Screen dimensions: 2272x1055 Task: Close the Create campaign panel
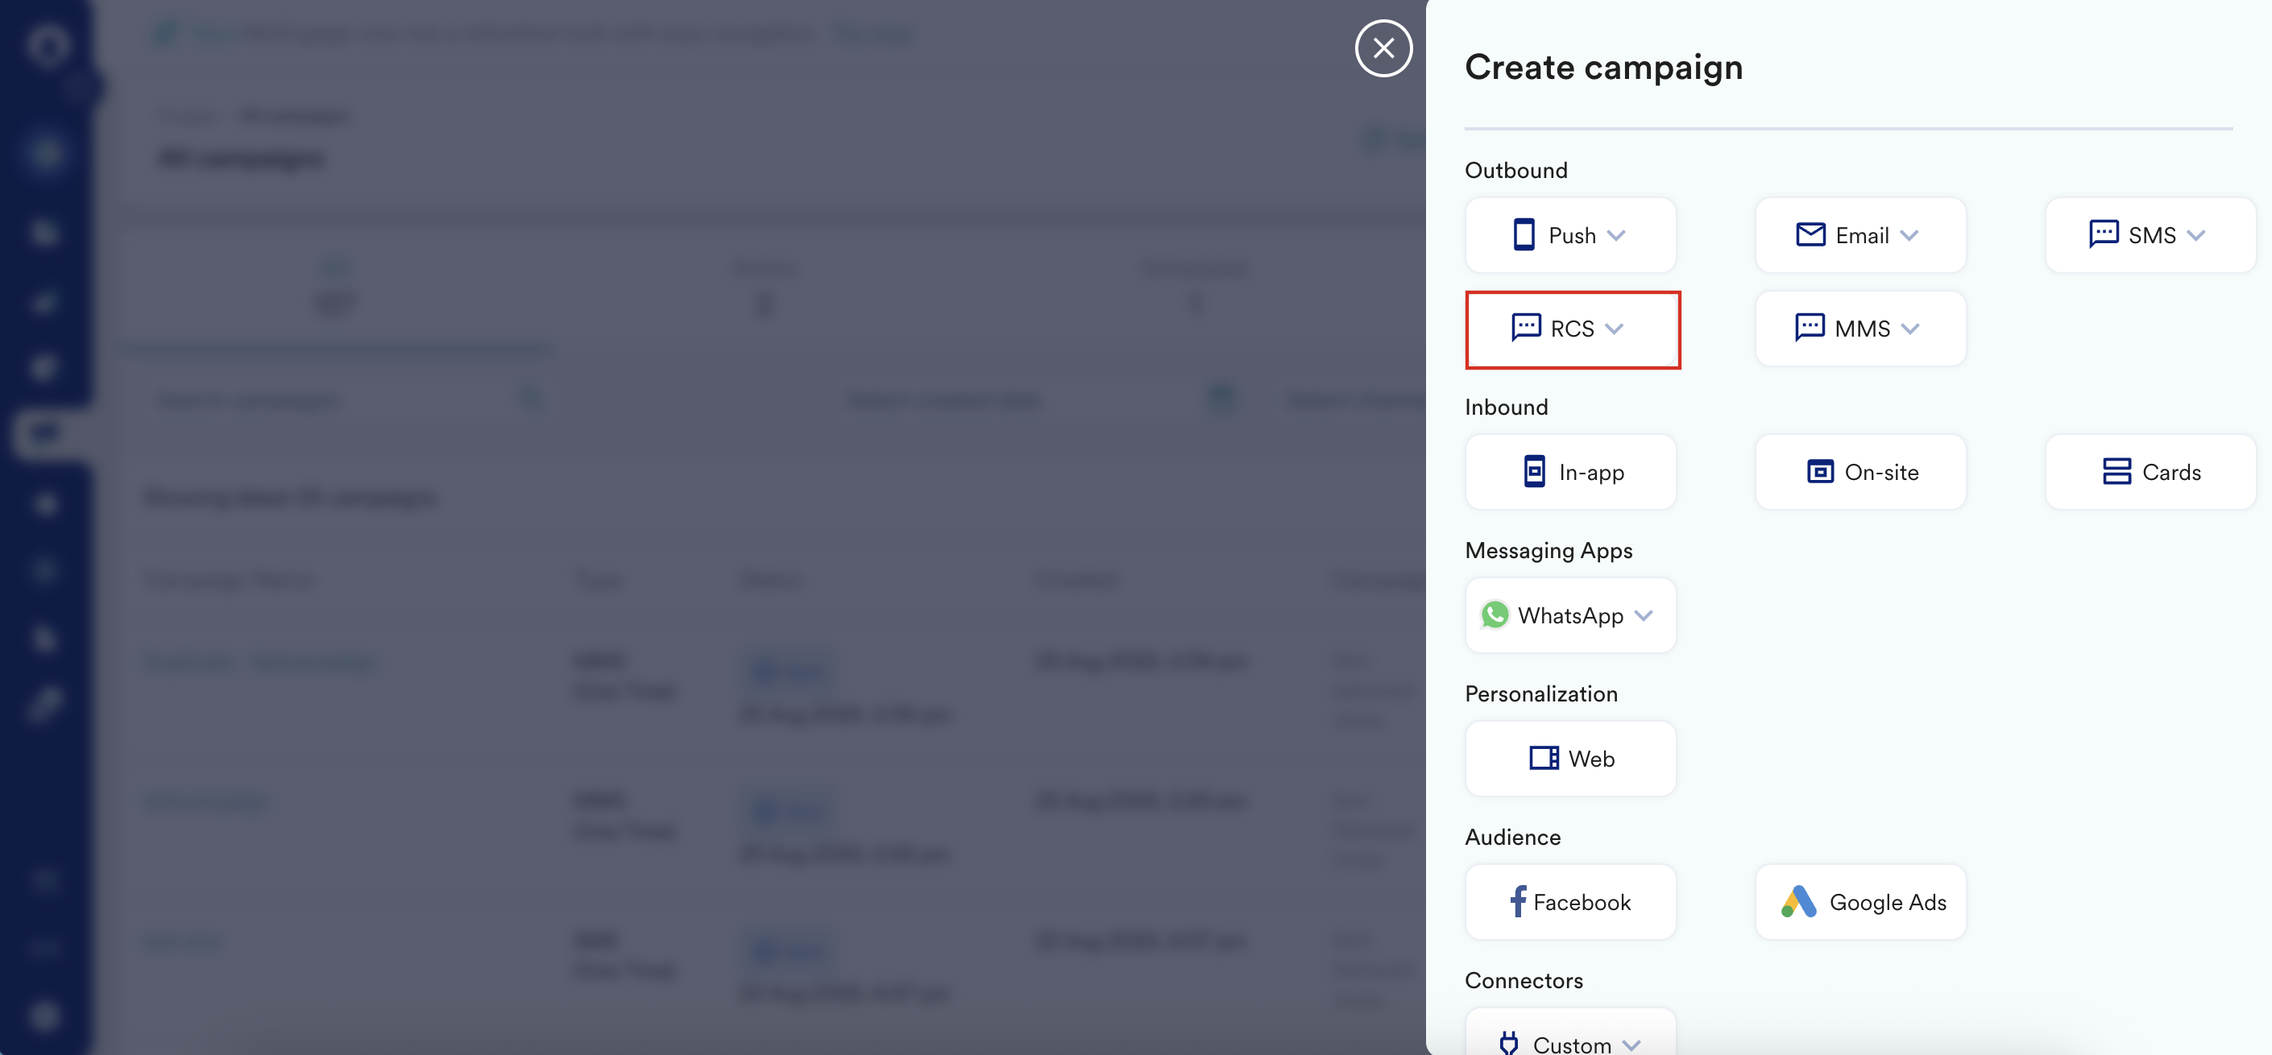click(1383, 48)
